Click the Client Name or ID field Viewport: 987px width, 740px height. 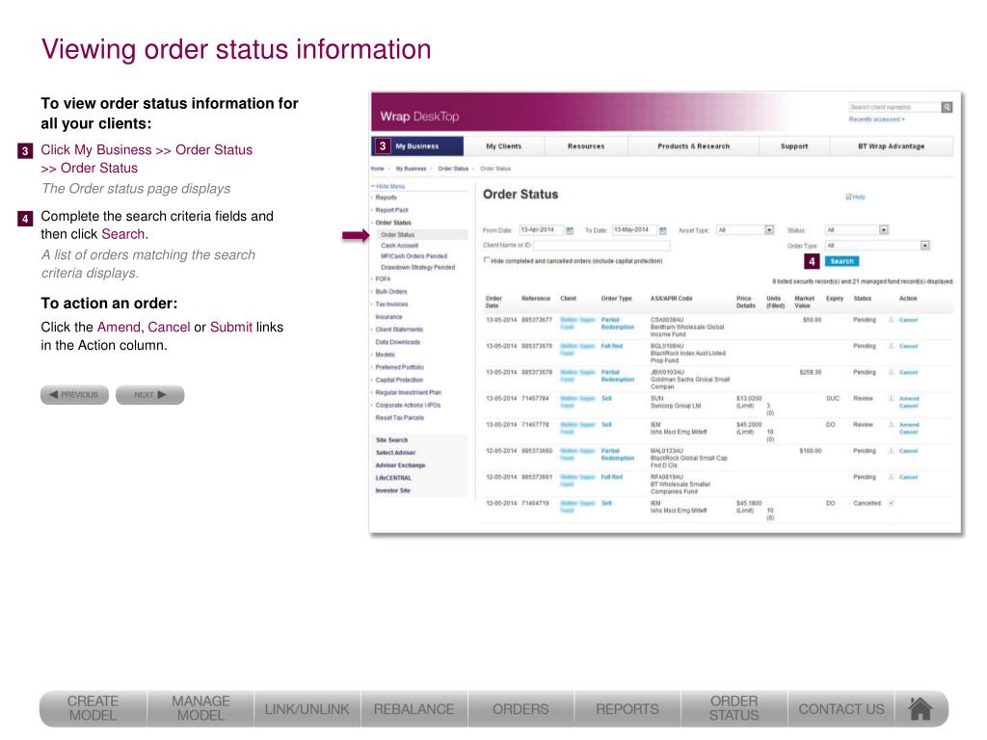602,246
